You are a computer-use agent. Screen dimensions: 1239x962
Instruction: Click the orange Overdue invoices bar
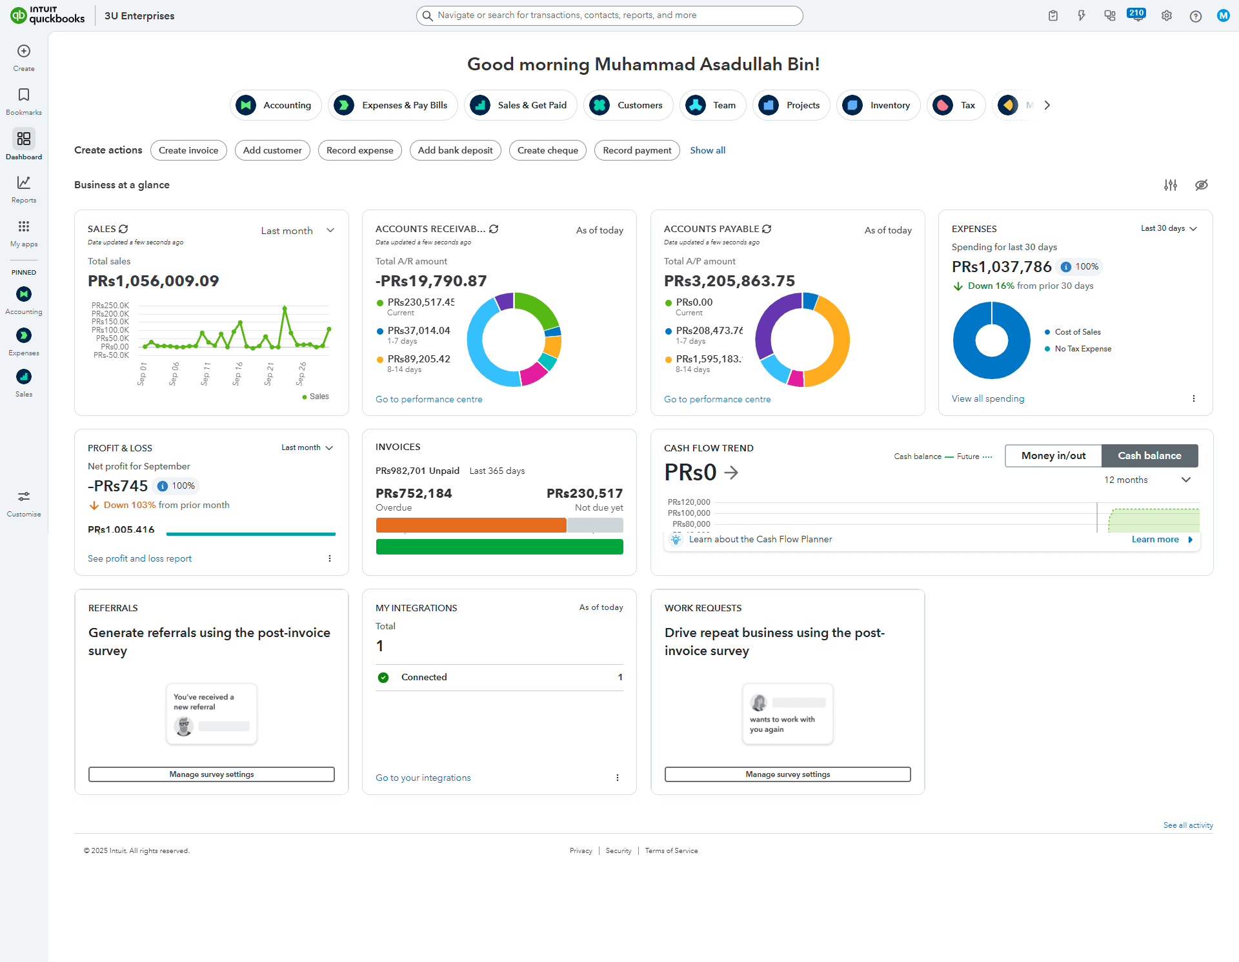pos(470,525)
